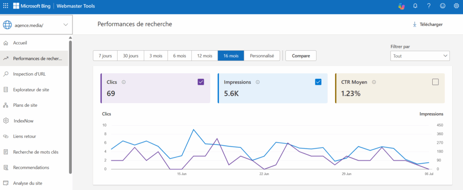Screen dimensions: 463x190
Task: Open IndexNow in the sidebar
Action: [x=34, y=121]
